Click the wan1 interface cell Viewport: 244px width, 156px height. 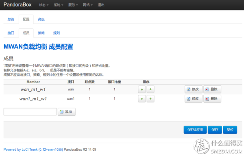[71, 99]
